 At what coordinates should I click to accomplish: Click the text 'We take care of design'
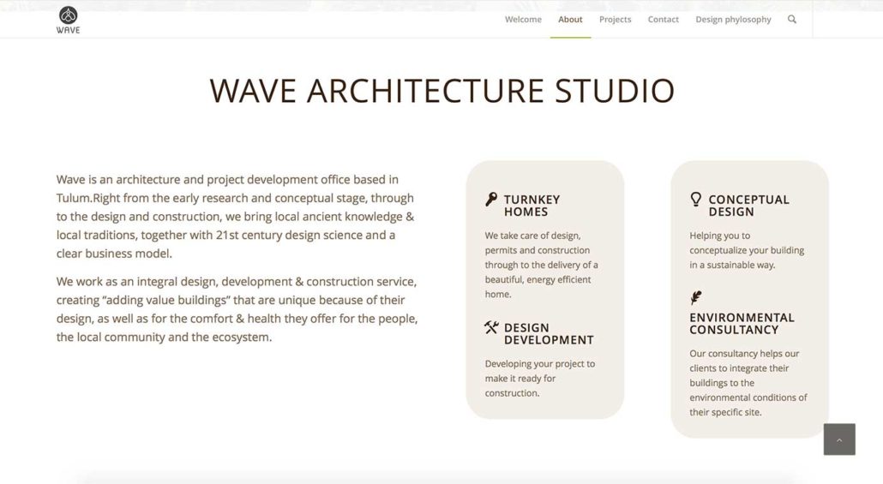pos(541,265)
